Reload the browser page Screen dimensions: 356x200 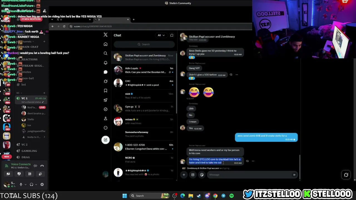[x=64, y=26]
